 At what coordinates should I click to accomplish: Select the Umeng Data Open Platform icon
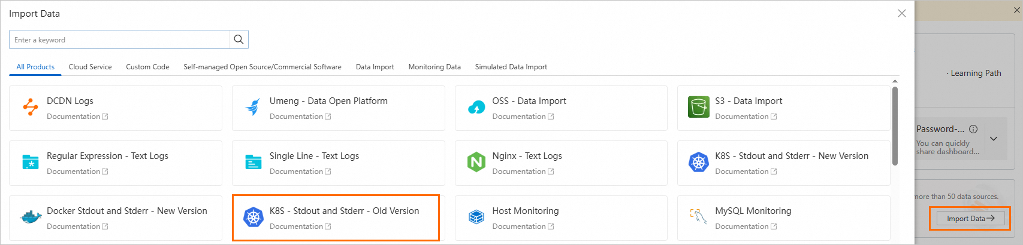point(253,108)
